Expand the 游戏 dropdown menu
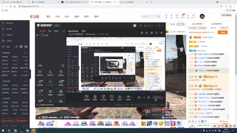Screen dimensions: 237x133 point(87,17)
